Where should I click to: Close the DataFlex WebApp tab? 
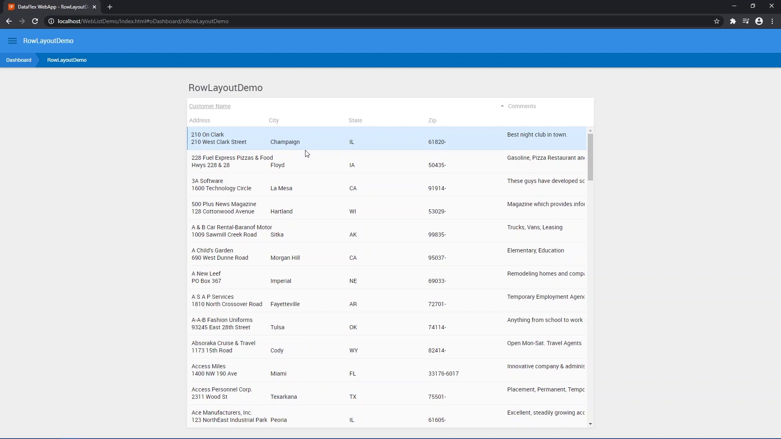94,7
